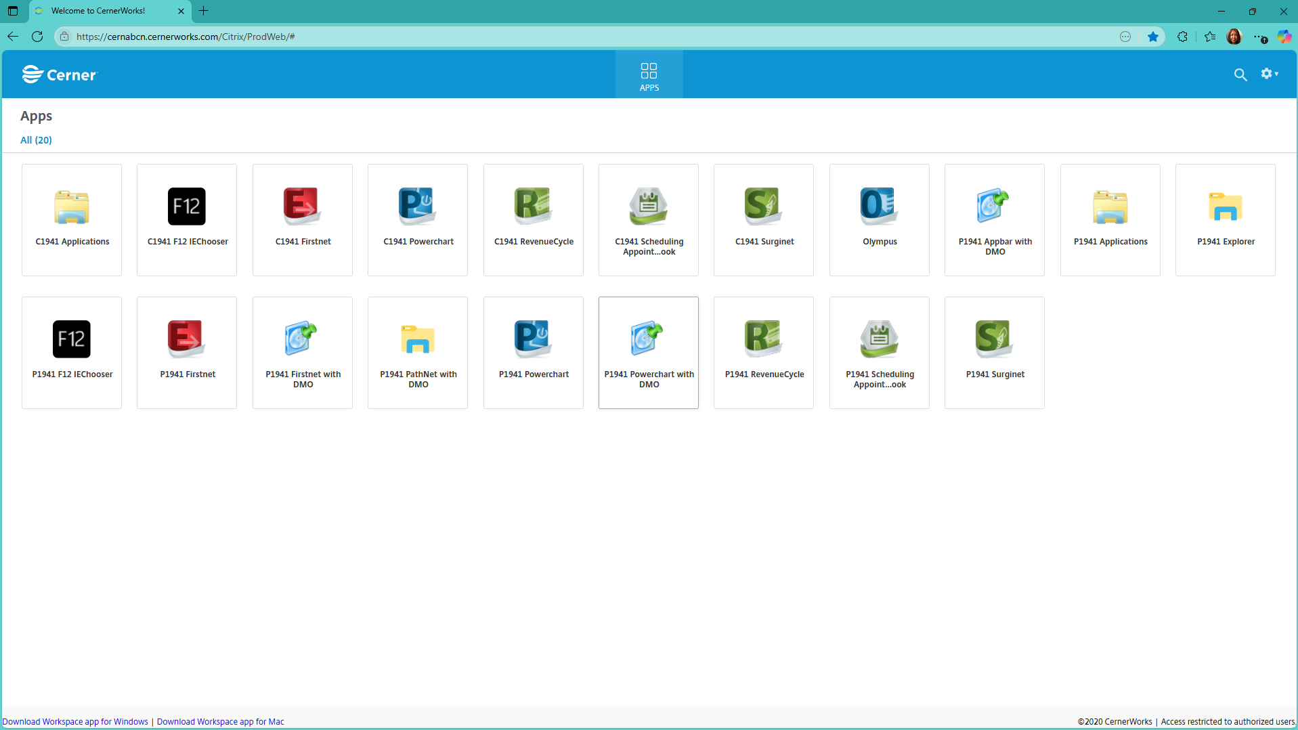Image resolution: width=1298 pixels, height=730 pixels.
Task: Launch P1941 Powerchart with DMO
Action: tap(649, 352)
